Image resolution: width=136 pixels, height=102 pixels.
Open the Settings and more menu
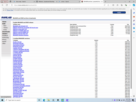(x=130, y=5)
